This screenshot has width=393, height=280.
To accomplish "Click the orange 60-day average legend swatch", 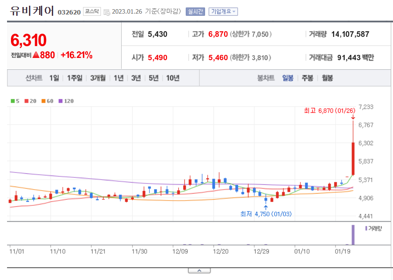I will [43, 101].
